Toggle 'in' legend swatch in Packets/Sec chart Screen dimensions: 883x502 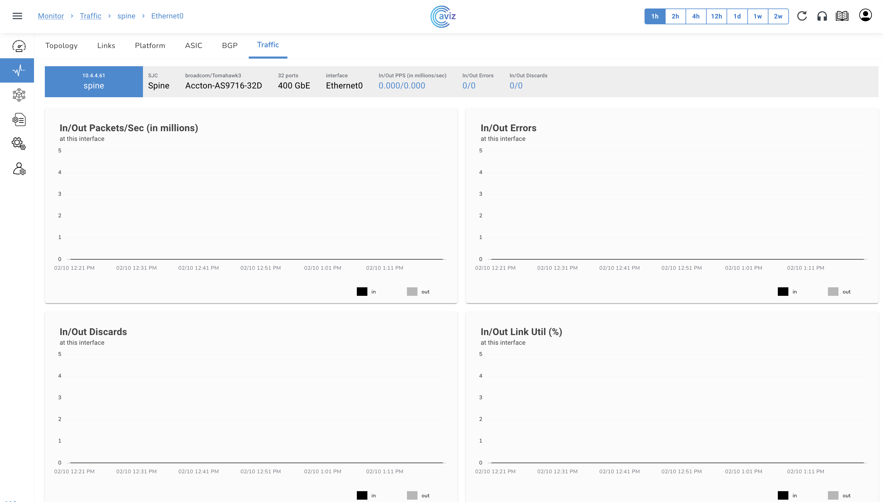[x=362, y=292]
